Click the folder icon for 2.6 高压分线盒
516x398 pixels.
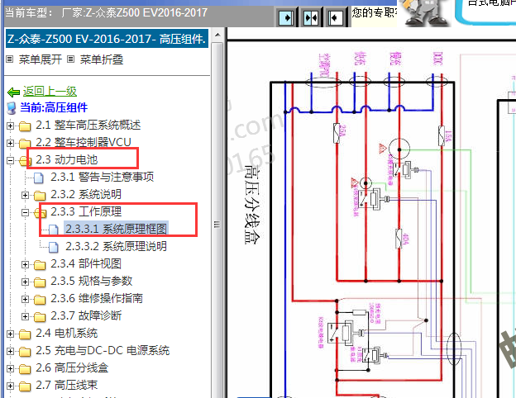click(x=25, y=369)
